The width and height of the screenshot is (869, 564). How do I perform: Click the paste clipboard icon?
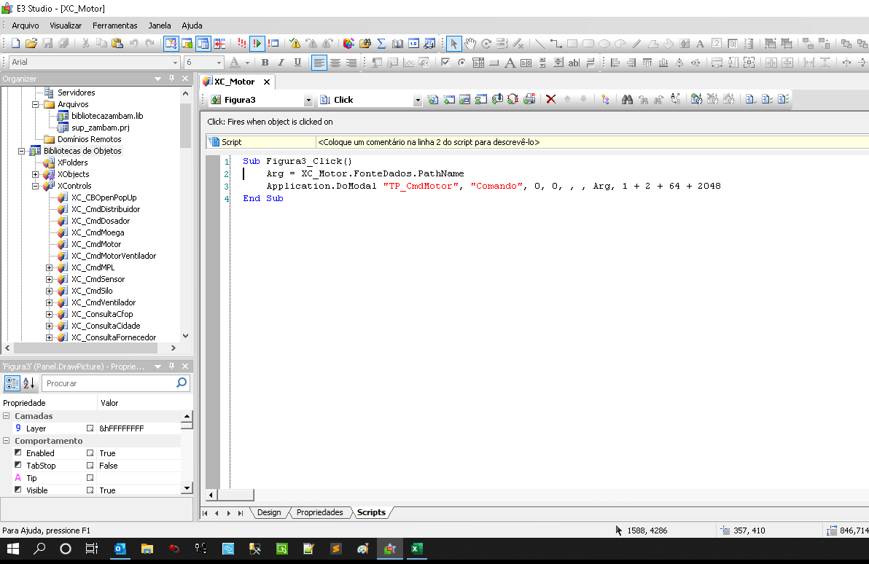click(117, 43)
